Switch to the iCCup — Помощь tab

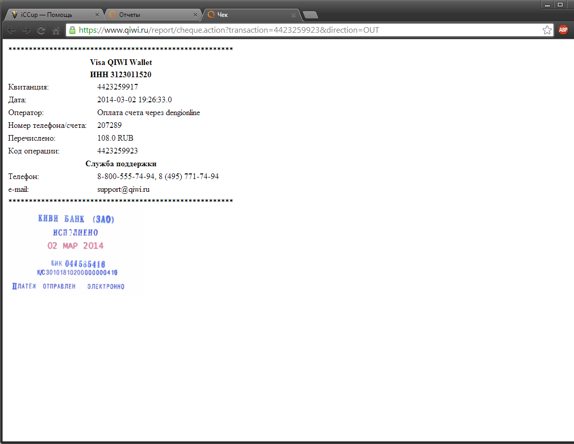pos(54,15)
